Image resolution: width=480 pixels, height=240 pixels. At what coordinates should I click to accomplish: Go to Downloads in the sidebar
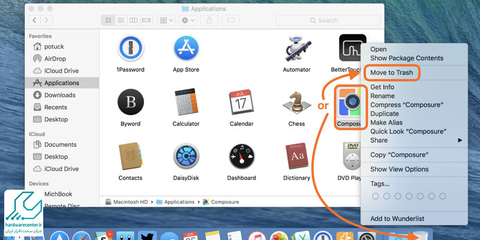(x=59, y=95)
